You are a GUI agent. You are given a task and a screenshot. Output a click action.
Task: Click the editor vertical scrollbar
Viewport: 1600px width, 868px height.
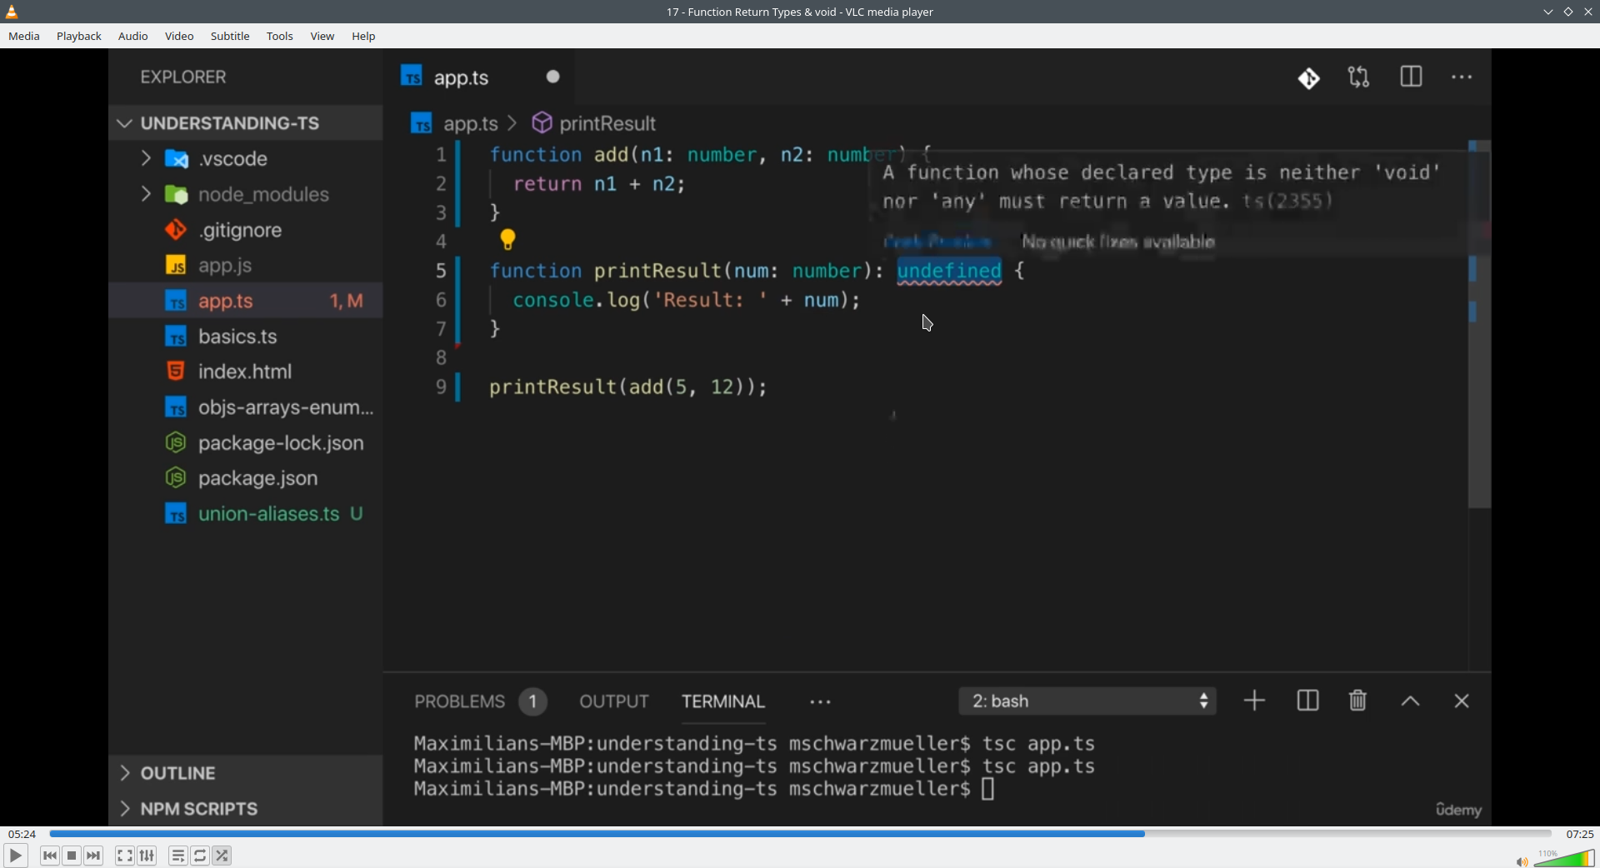coord(1479,325)
